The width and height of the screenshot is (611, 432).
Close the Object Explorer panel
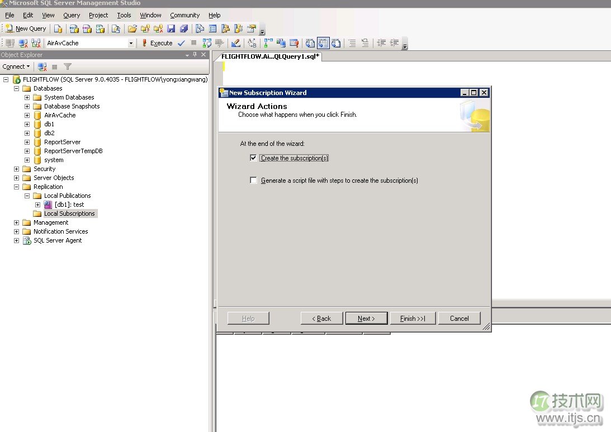point(203,55)
